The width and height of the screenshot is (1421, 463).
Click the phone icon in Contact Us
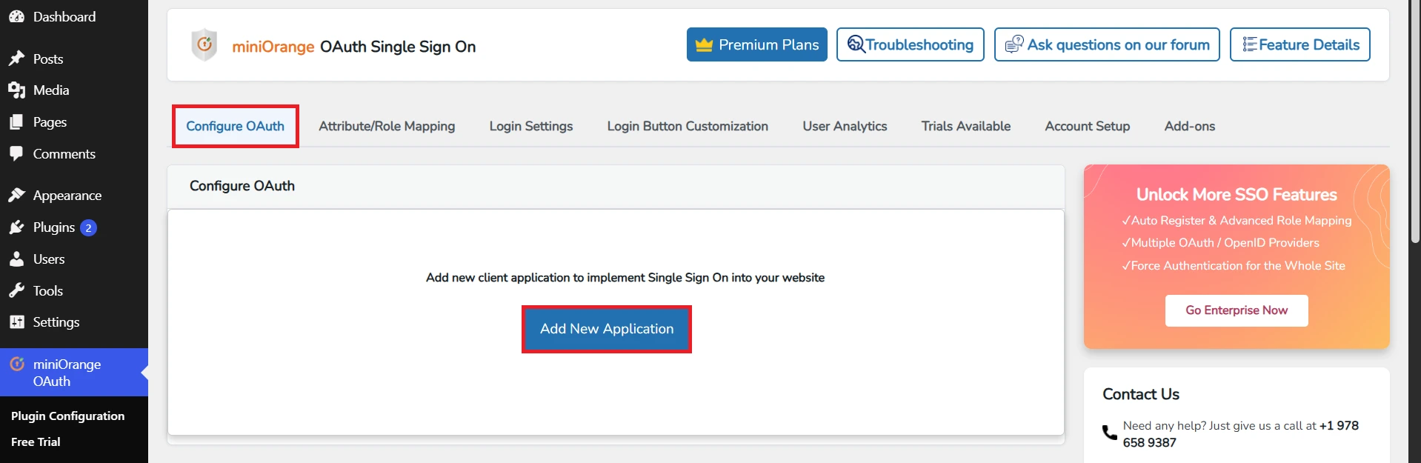click(x=1110, y=433)
